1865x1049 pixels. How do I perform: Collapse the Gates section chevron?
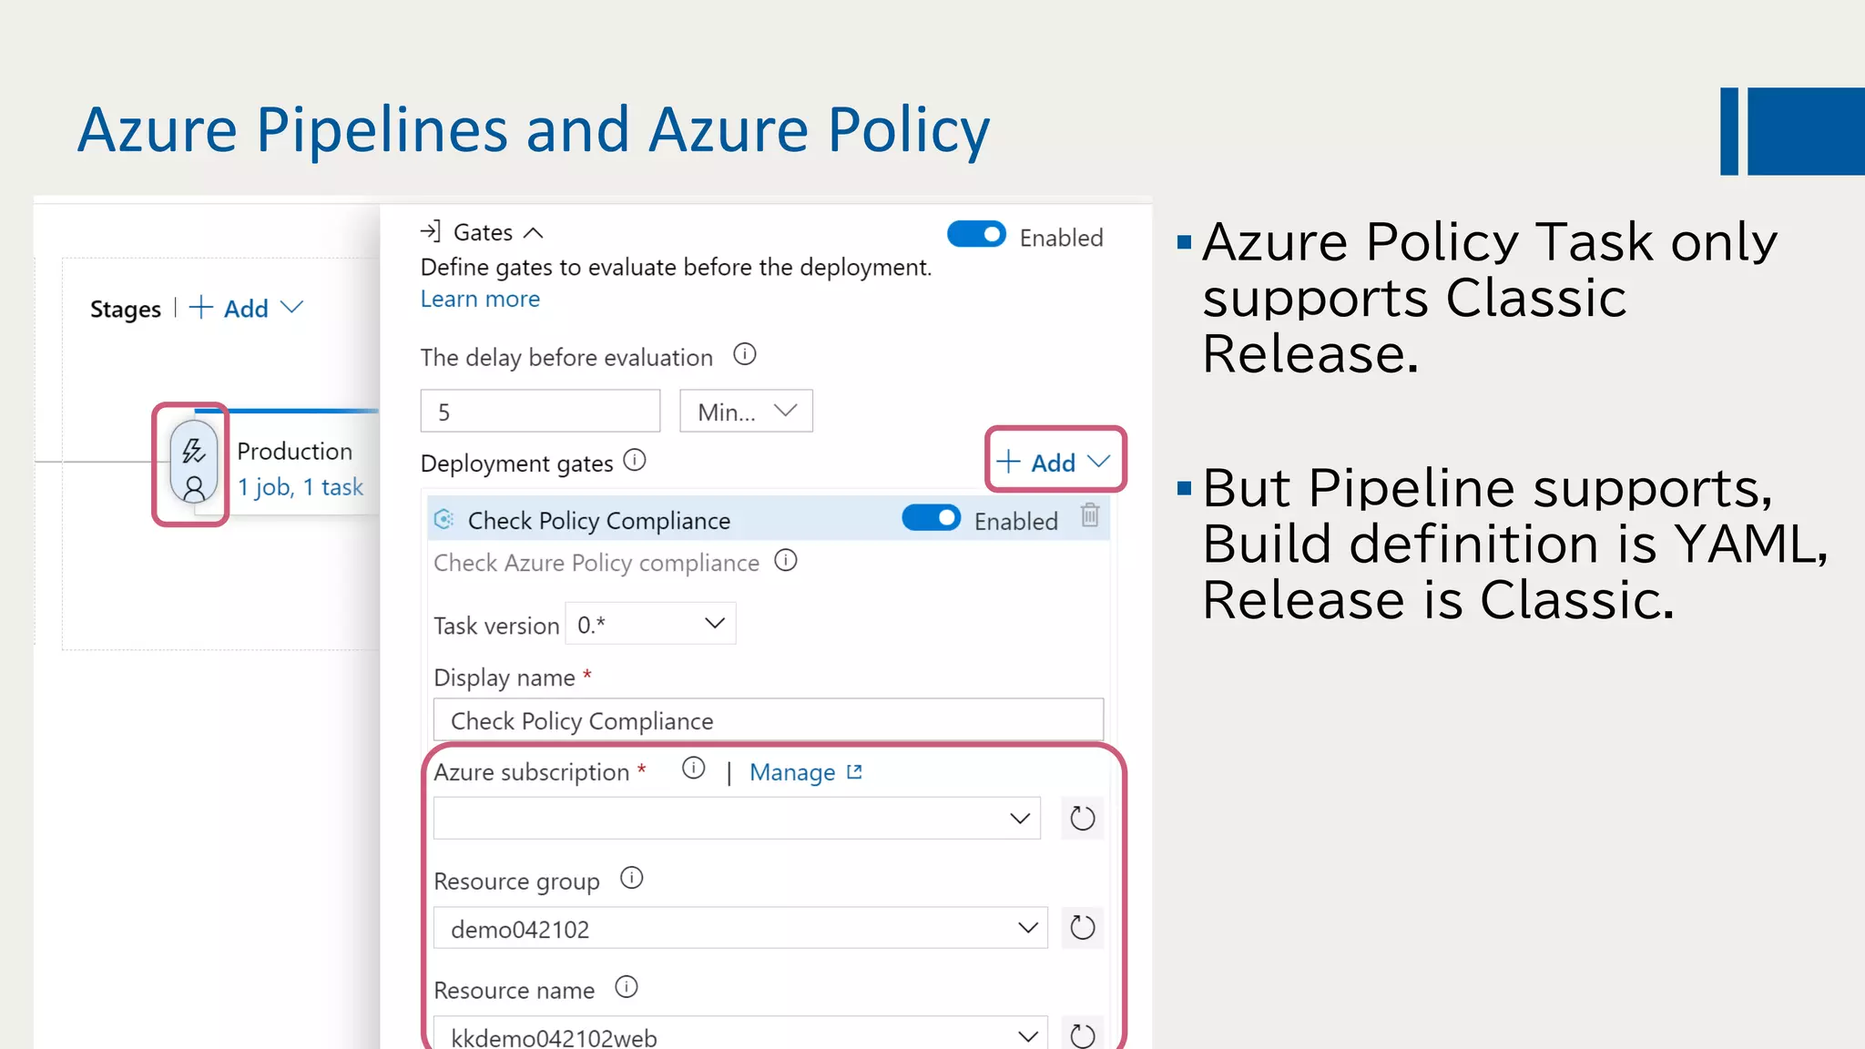pos(534,233)
